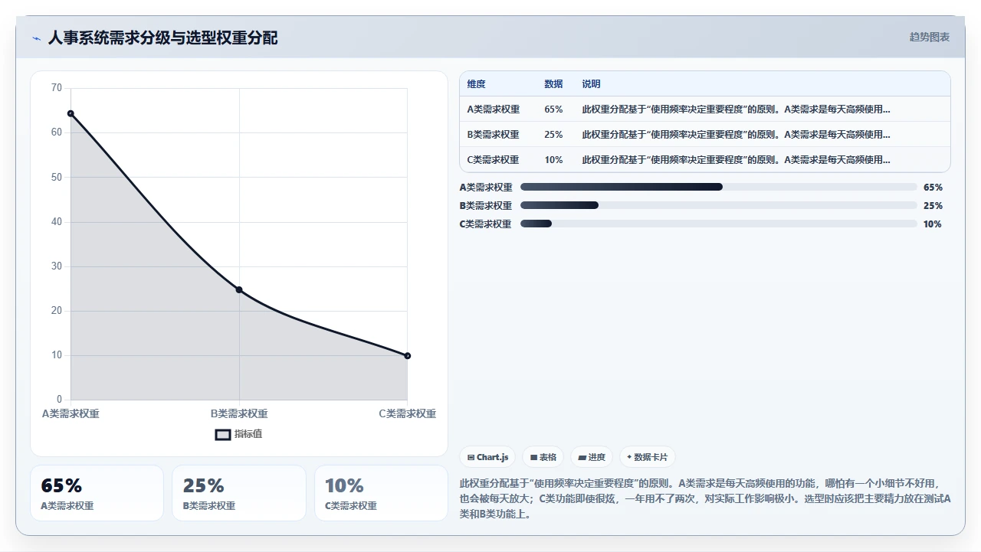Click the description text in the C类需求权重 row

pos(736,160)
